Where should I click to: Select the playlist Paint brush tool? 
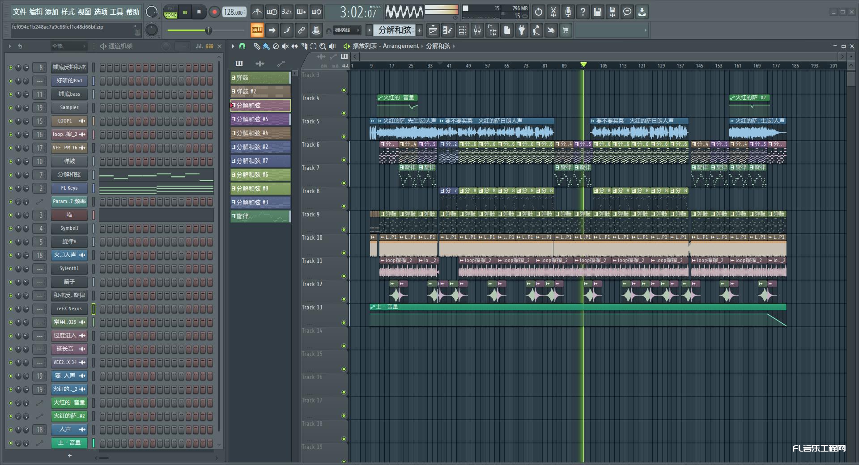click(266, 46)
